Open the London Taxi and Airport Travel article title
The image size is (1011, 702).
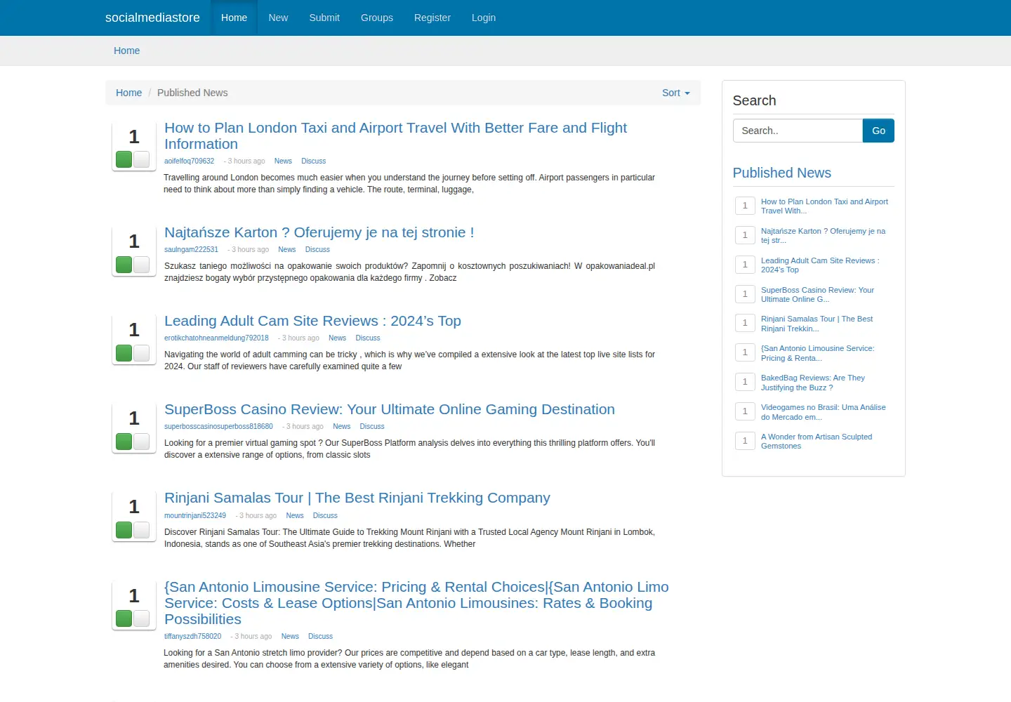(x=395, y=135)
